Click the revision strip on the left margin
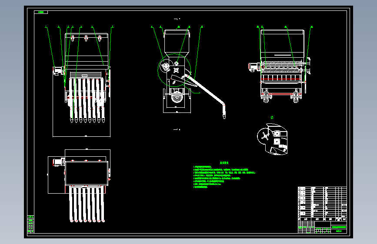The image size is (377, 244). 30,224
